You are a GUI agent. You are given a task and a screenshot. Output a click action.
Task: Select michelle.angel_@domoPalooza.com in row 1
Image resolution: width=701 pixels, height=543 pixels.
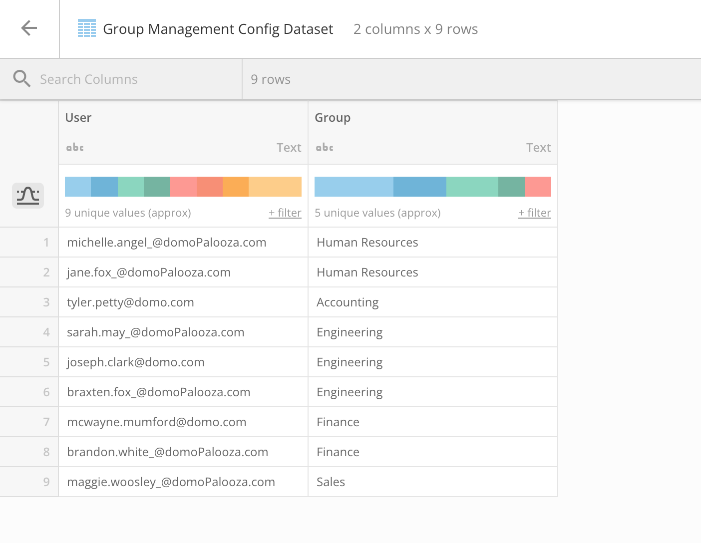click(166, 242)
